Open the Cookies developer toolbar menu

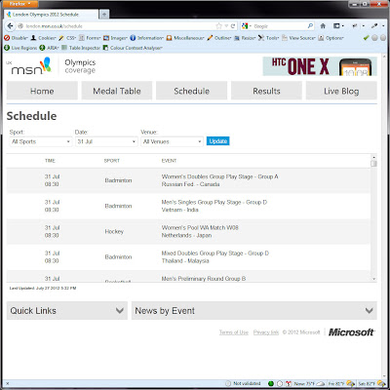pos(44,38)
